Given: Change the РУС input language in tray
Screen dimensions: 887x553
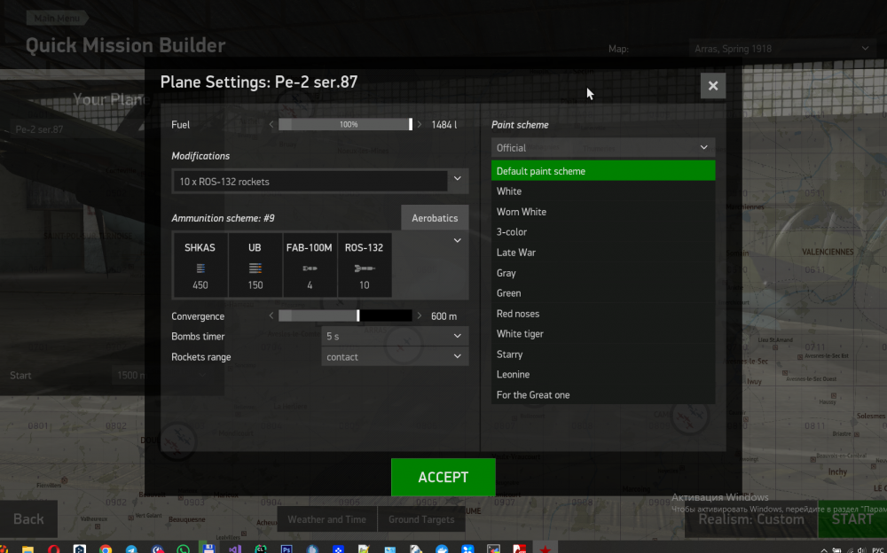Looking at the screenshot, I should 878,549.
